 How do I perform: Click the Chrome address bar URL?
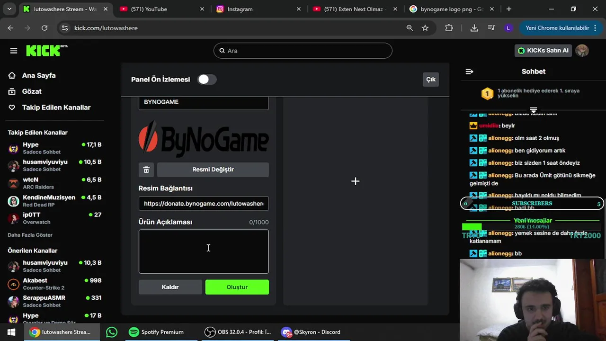click(106, 28)
